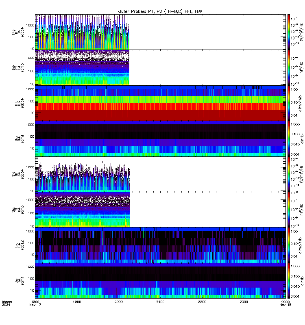Viewport: 305px width, 325px height.
Task: Click the thc fff 64 eac34 spectrogram panel
Action: click(160, 174)
